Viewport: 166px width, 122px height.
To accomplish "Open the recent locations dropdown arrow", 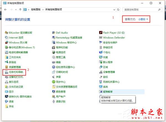I will click(16, 10).
